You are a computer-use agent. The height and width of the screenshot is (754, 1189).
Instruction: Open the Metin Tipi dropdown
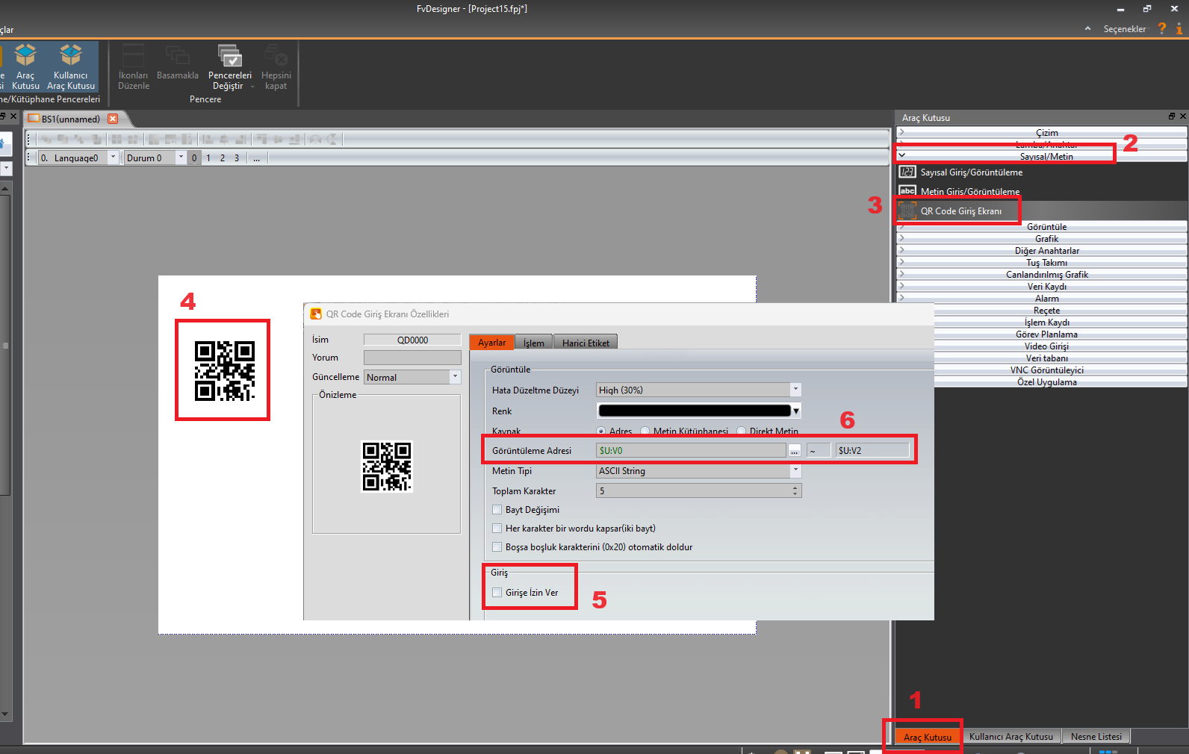tap(795, 471)
